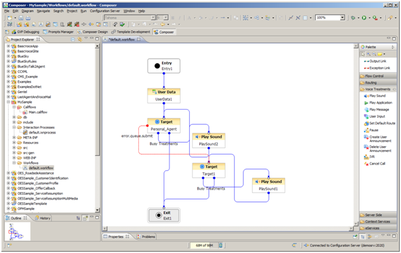Open the zoom percentage dropdown

[x=342, y=18]
